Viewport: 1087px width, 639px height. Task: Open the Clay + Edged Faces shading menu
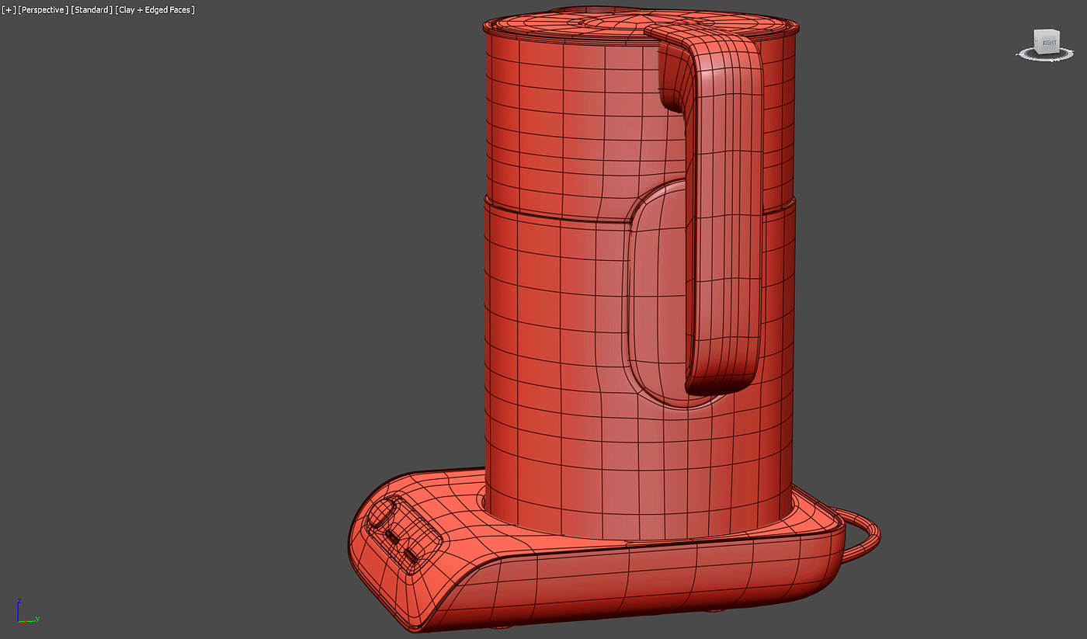155,10
